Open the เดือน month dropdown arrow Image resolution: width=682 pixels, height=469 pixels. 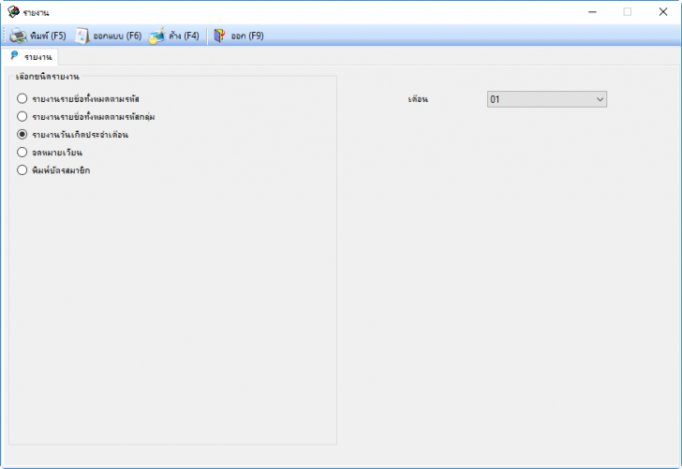pyautogui.click(x=600, y=99)
